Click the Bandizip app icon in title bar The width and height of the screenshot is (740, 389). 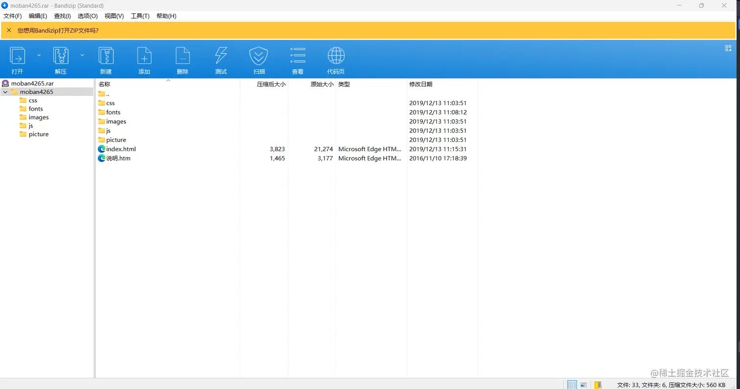(x=5, y=5)
